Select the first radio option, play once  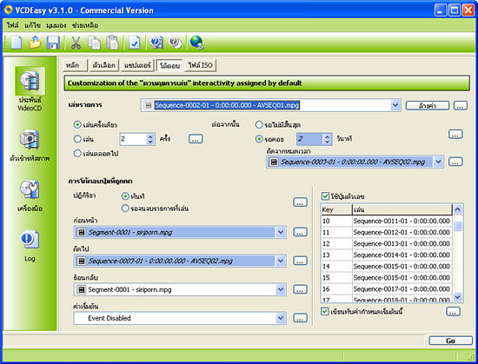(77, 124)
